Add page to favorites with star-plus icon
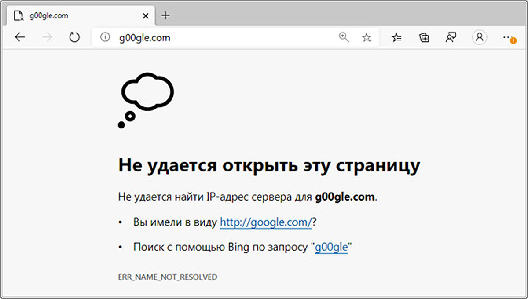Screen dimensions: 528x299 (367, 38)
